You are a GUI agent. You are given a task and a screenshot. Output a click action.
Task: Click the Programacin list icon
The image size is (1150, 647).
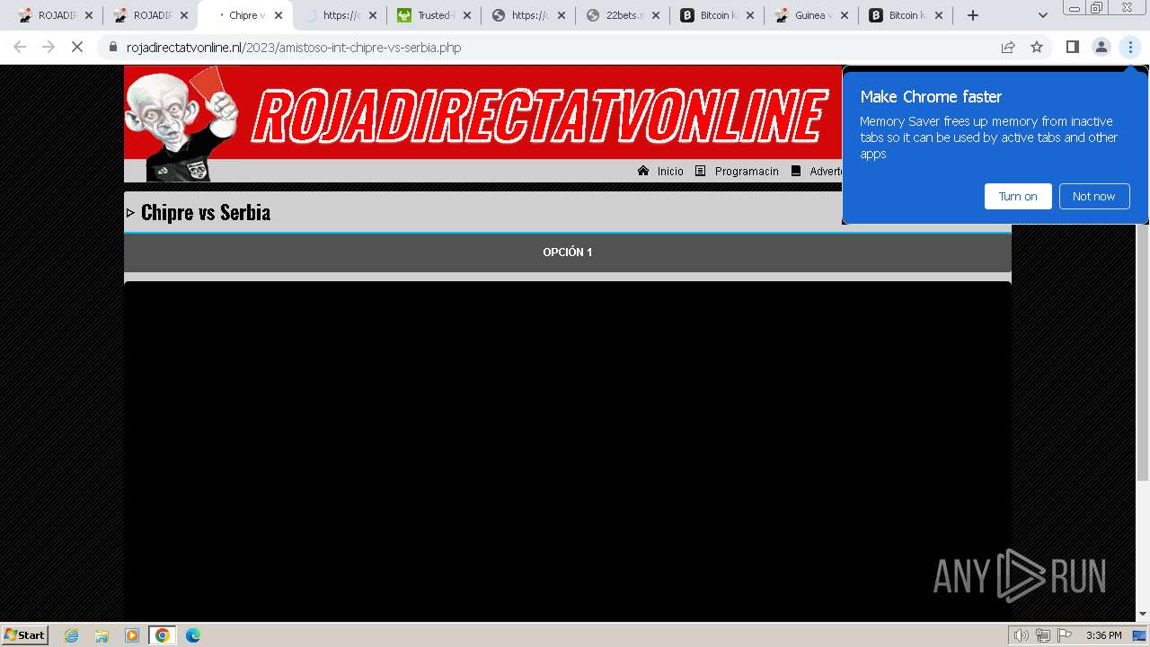pyautogui.click(x=701, y=171)
